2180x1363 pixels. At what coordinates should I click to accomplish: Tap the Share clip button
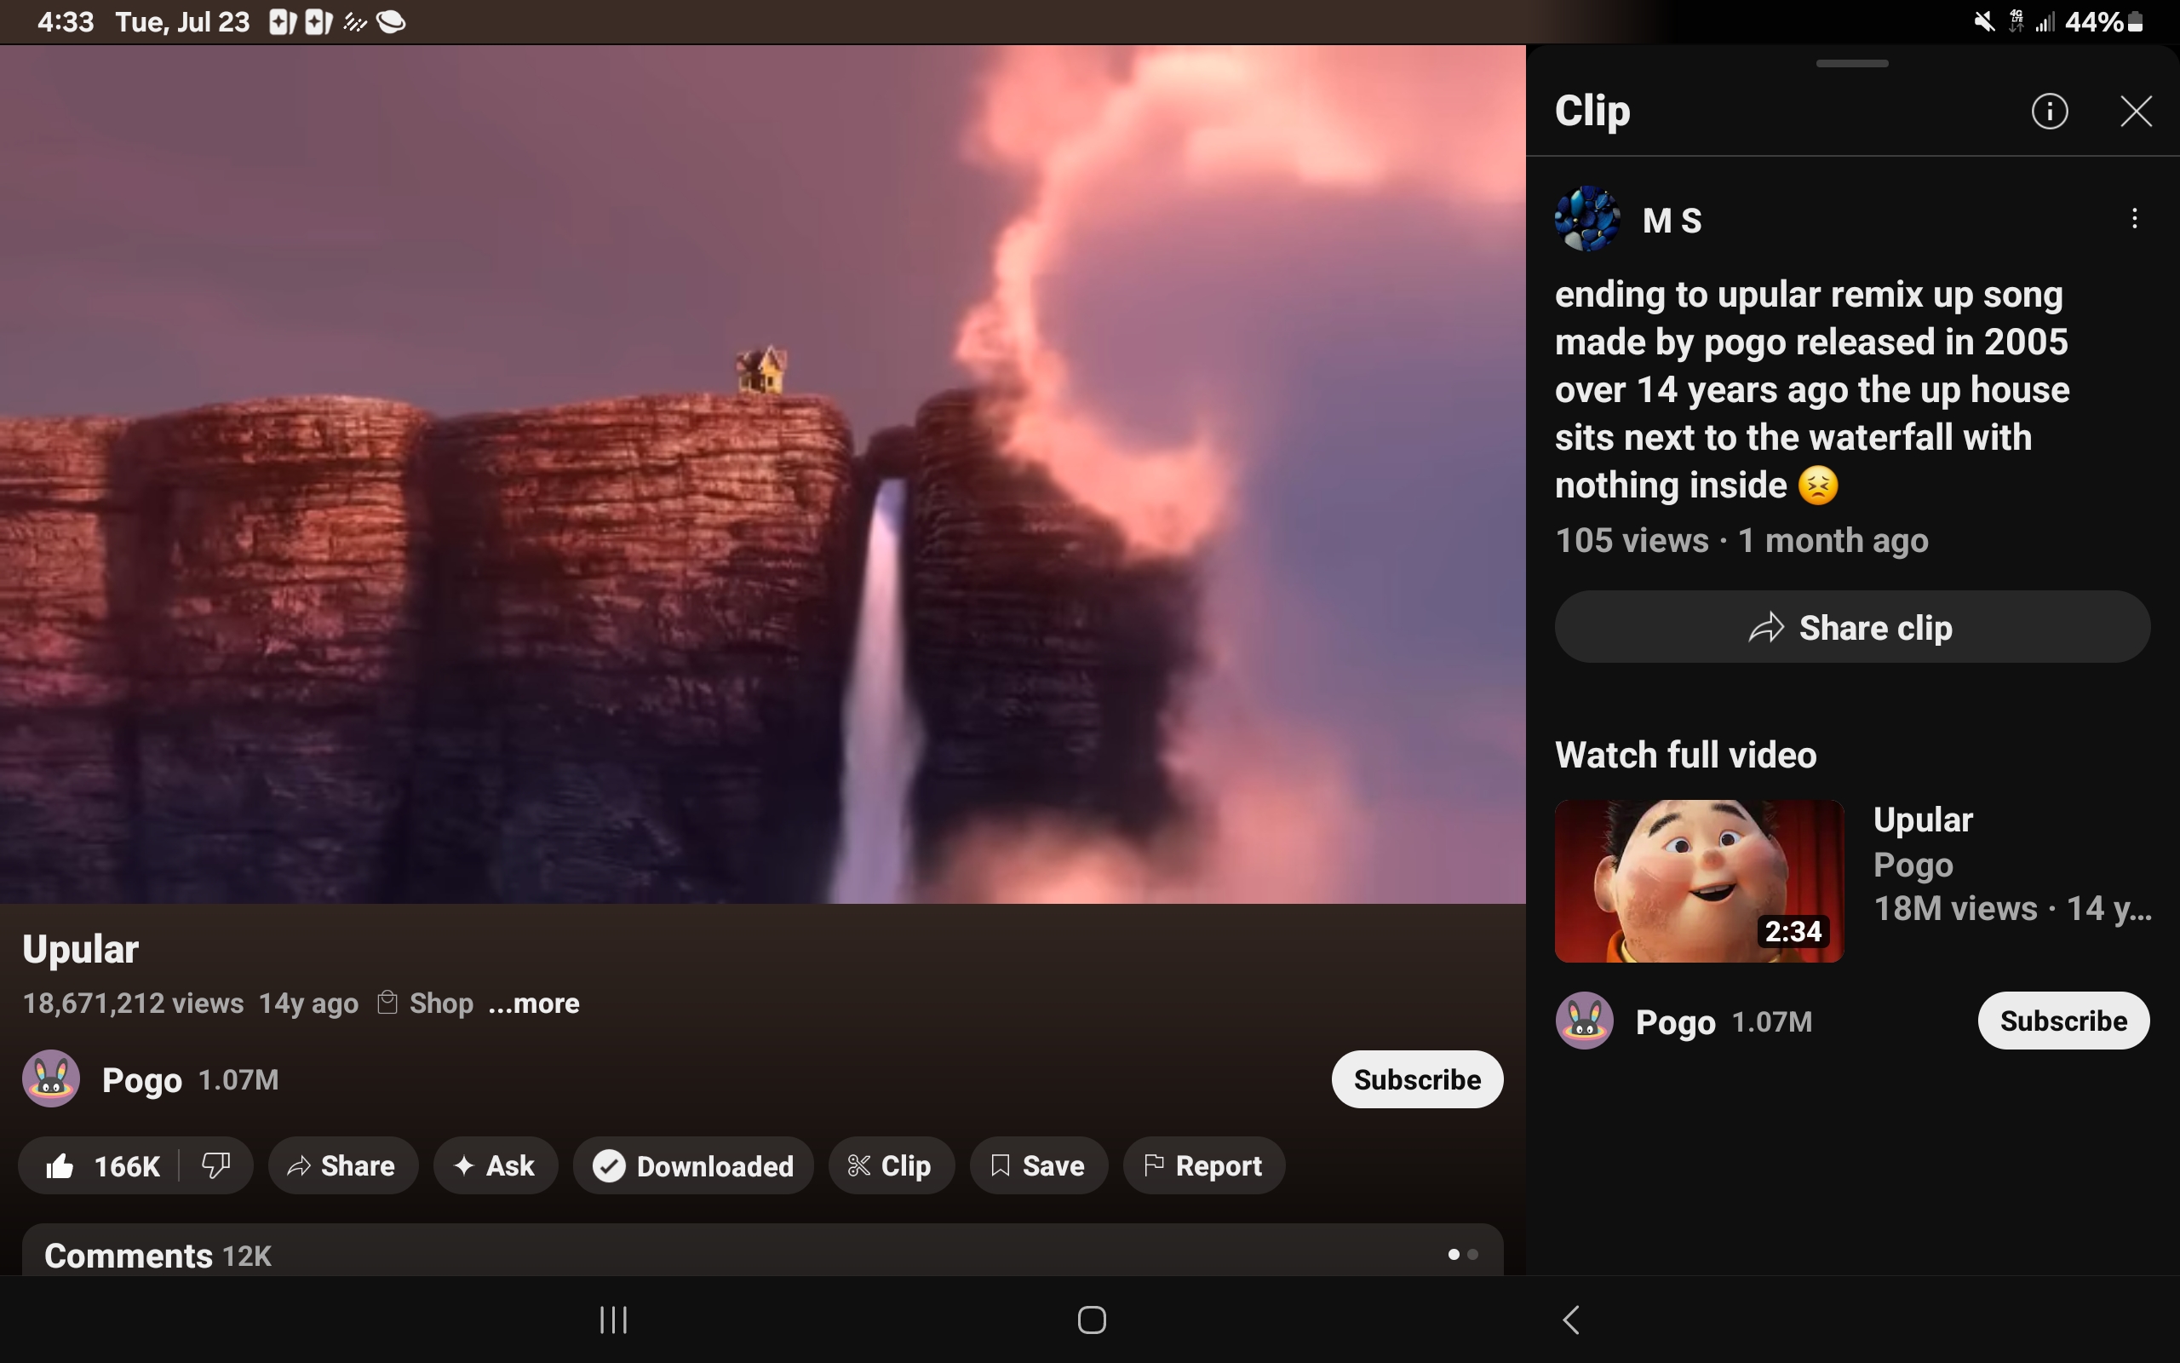pyautogui.click(x=1852, y=628)
